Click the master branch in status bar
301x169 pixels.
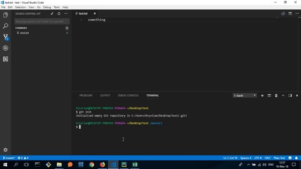coord(9,158)
